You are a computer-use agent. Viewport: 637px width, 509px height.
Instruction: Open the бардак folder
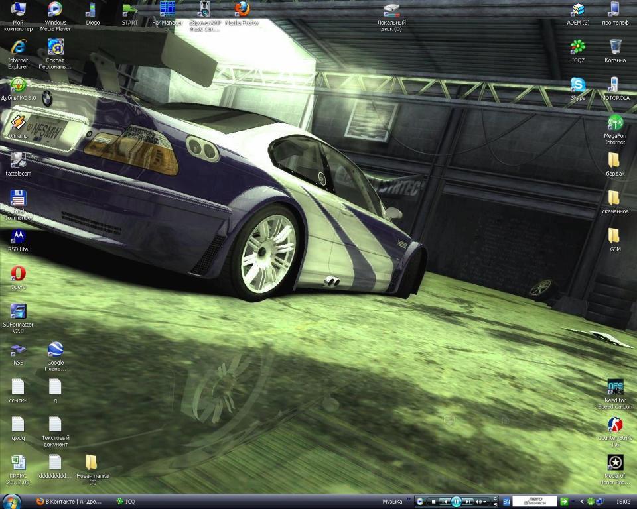click(x=615, y=164)
